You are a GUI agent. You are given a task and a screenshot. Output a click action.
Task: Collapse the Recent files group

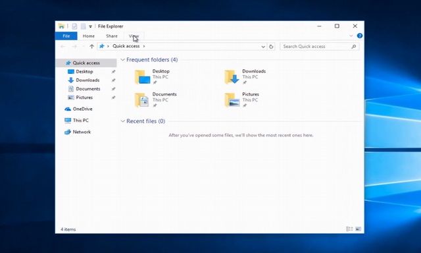click(123, 121)
